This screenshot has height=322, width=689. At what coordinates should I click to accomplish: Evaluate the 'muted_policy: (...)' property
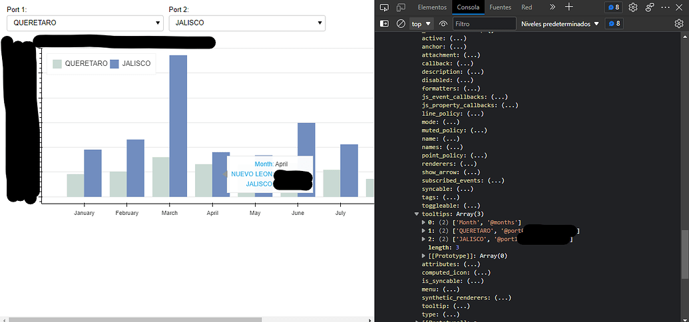pyautogui.click(x=455, y=130)
